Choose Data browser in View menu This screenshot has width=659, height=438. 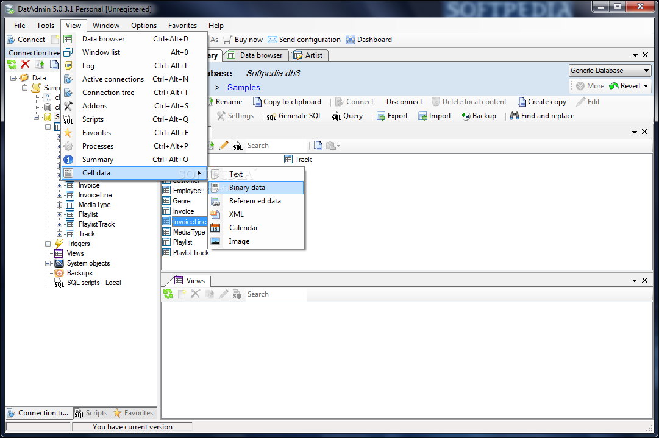click(x=135, y=38)
